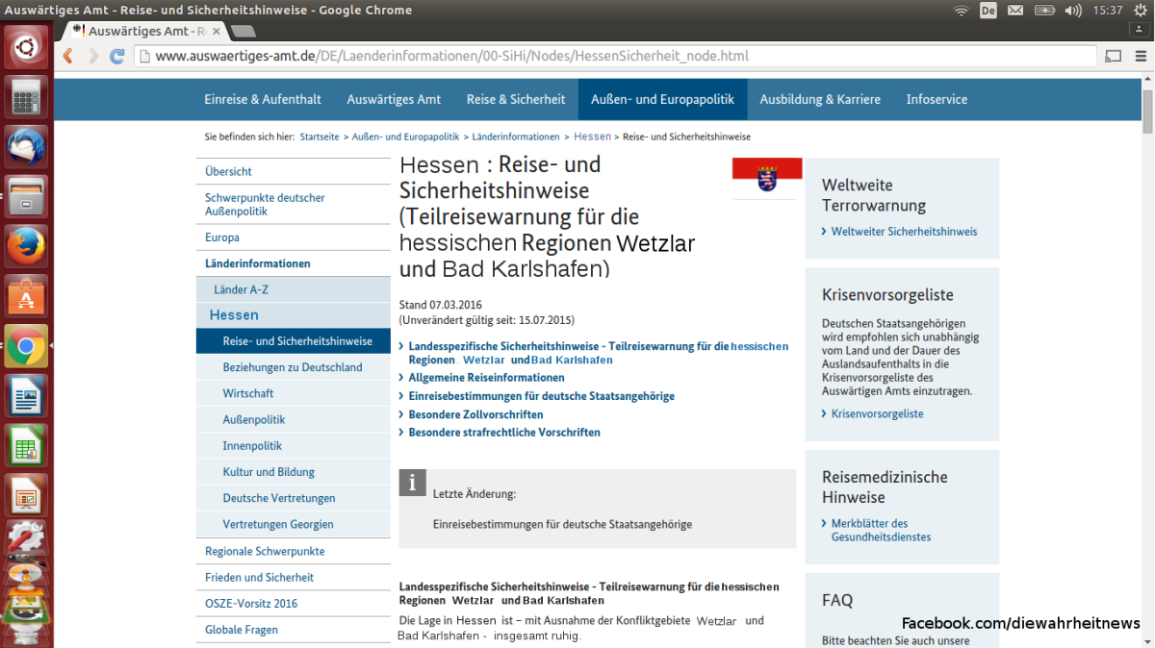Open the Krisenvorsorgeliste link
Screen dimensions: 1155x648
(x=877, y=413)
